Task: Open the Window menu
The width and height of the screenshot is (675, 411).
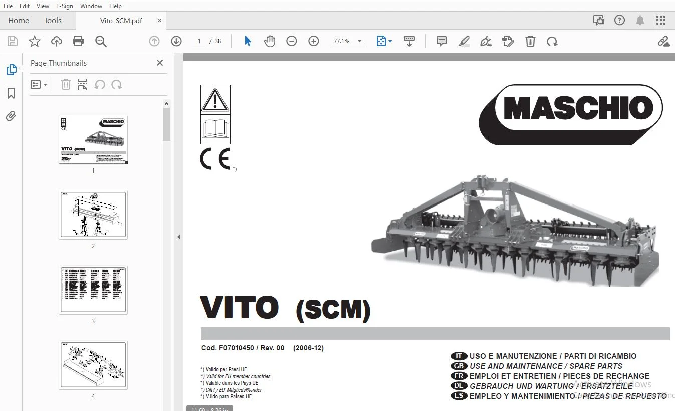Action: click(91, 6)
